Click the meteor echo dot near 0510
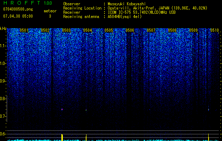Viewport: 222px width, 141px height. (208, 110)
